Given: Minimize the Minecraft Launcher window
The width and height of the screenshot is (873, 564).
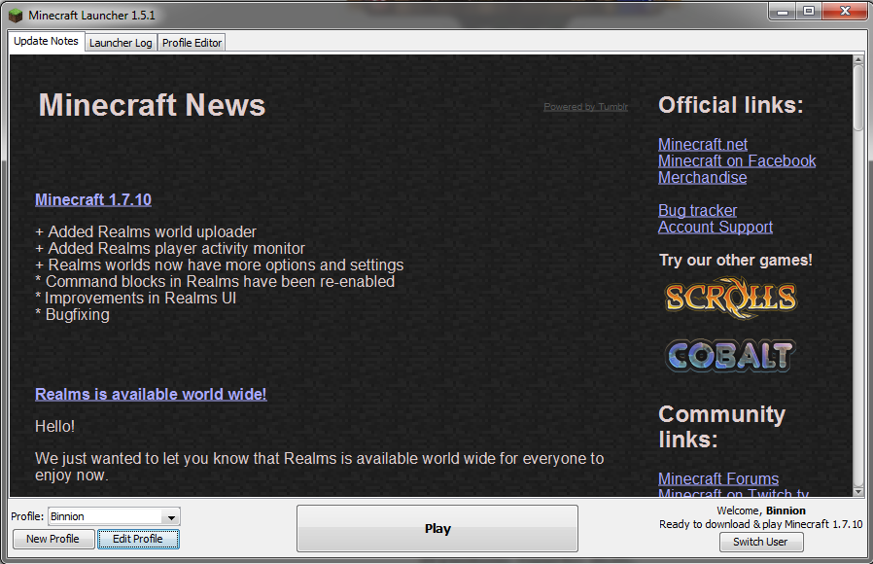Looking at the screenshot, I should click(783, 11).
